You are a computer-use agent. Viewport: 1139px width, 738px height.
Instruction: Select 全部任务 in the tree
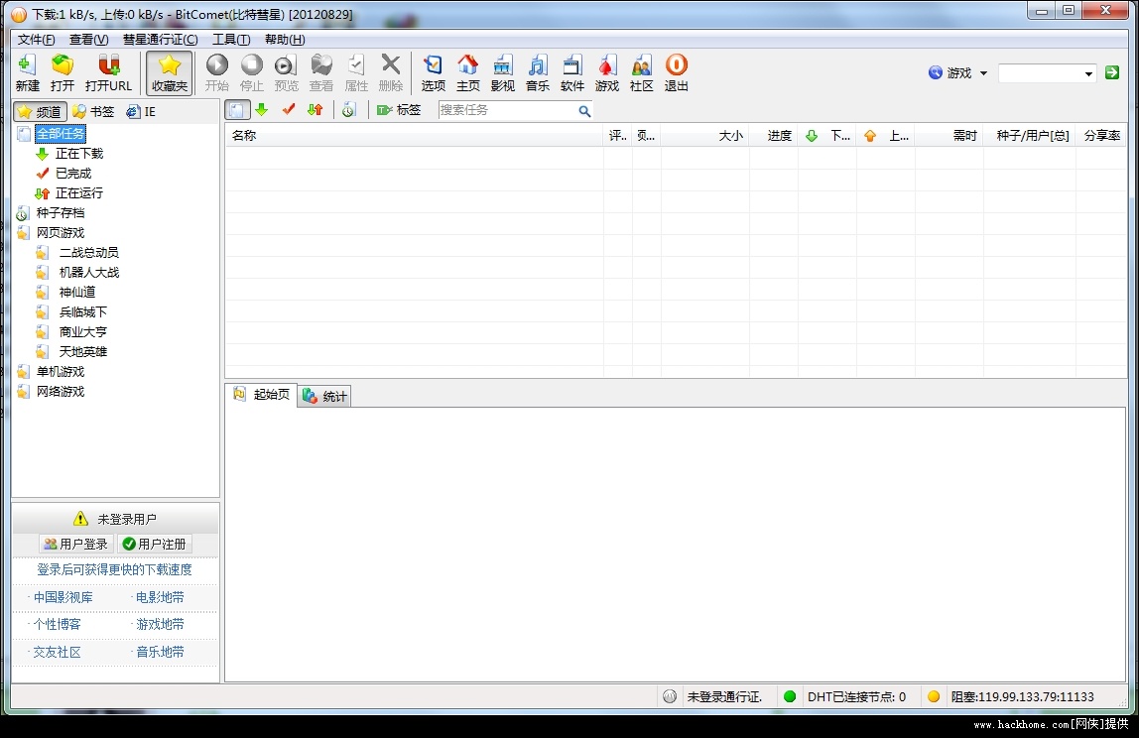[x=61, y=134]
